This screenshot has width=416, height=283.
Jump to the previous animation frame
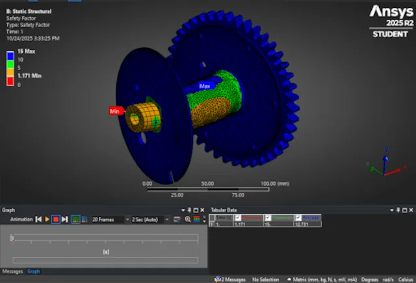tap(38, 219)
